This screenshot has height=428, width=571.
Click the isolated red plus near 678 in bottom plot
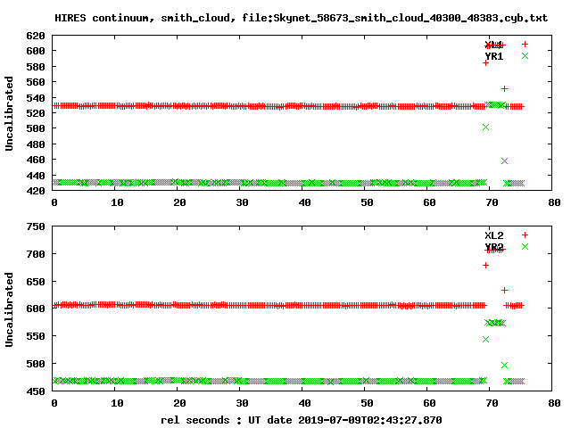pyautogui.click(x=485, y=266)
